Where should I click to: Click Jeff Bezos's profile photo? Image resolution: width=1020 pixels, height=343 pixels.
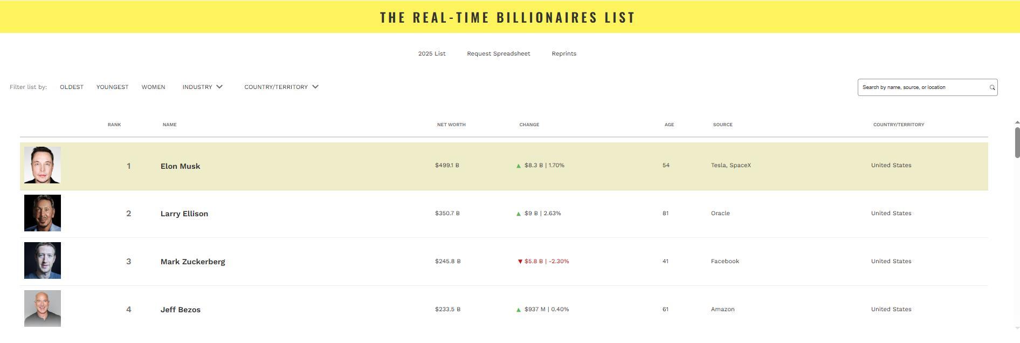pyautogui.click(x=43, y=308)
